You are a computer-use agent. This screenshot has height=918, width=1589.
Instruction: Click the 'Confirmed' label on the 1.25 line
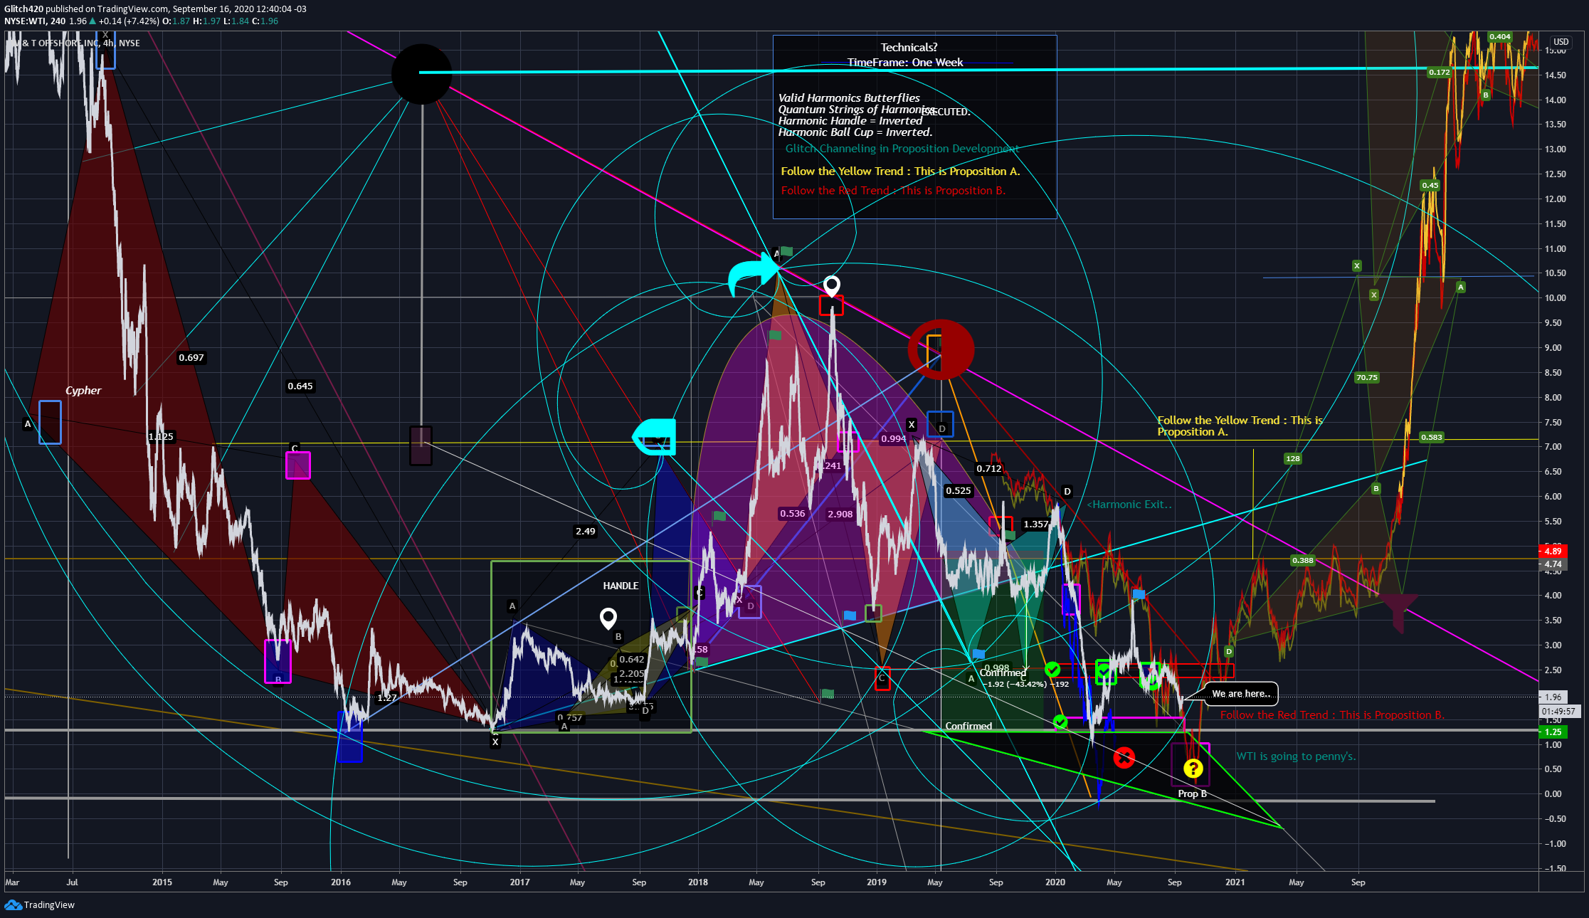click(x=968, y=726)
